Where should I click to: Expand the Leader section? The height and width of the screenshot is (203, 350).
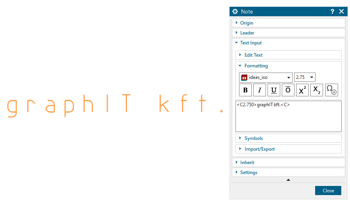247,33
